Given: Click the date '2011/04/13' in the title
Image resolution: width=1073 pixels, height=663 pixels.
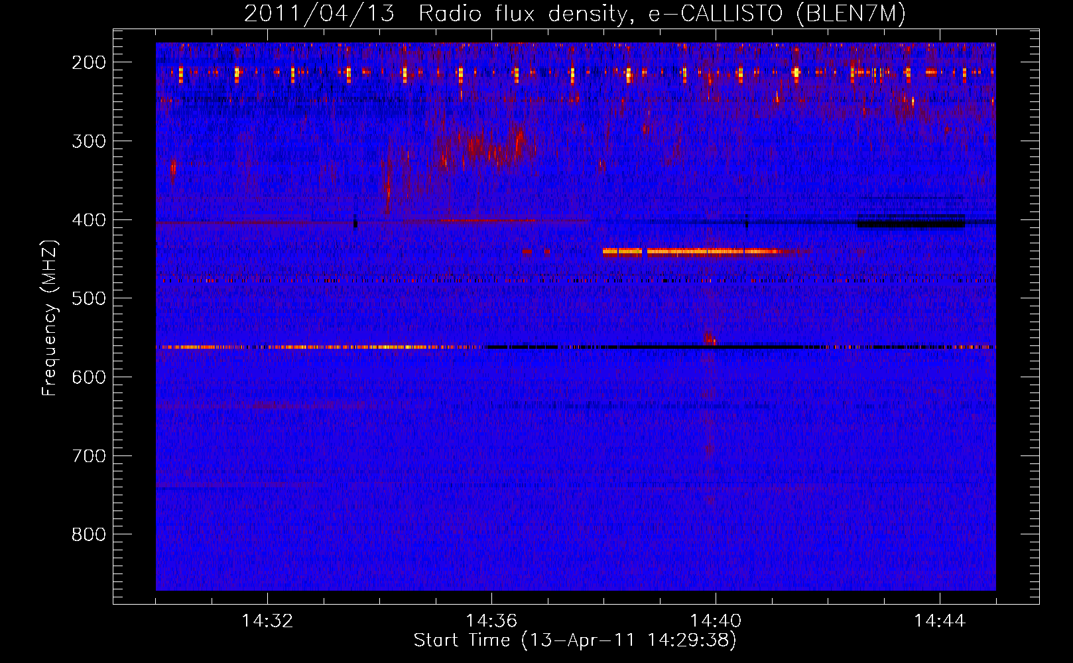Looking at the screenshot, I should pos(319,14).
